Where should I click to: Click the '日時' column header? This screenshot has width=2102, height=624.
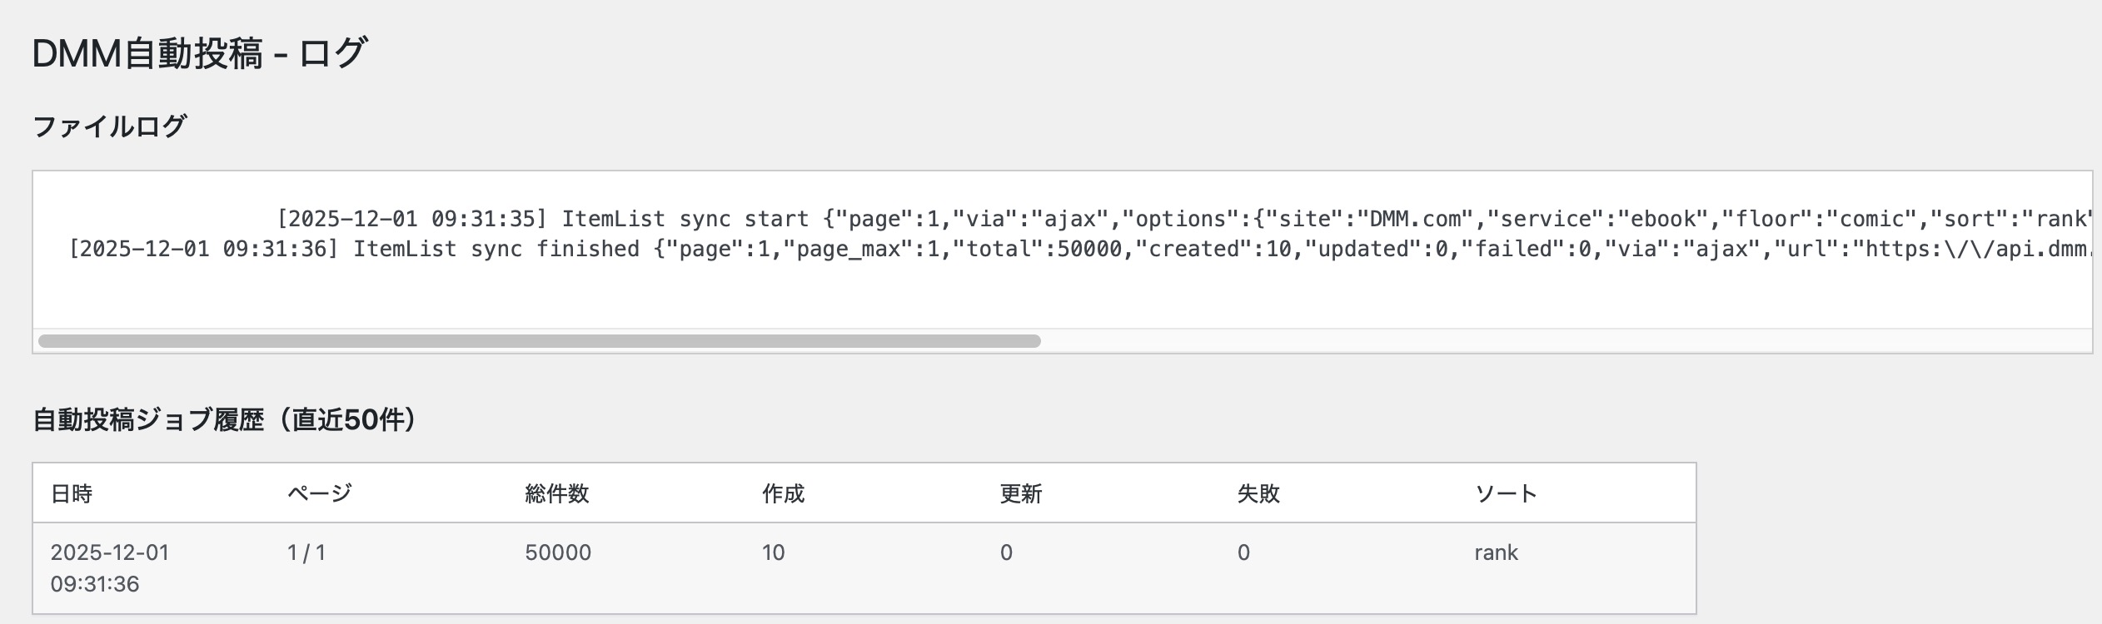click(x=72, y=494)
